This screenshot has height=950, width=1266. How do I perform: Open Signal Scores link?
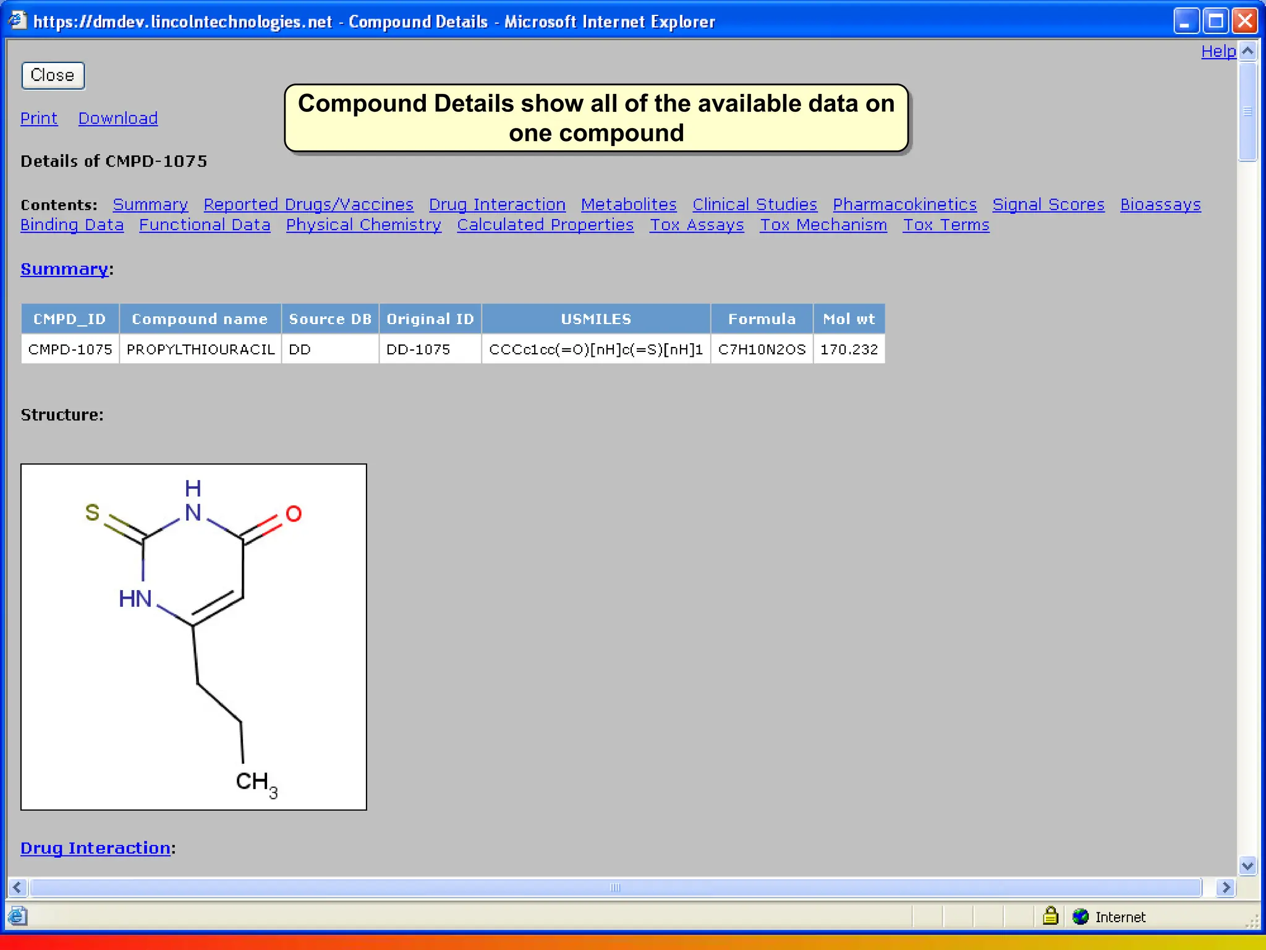click(1048, 205)
